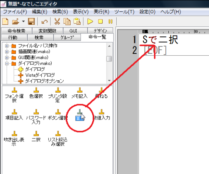Screen dimensions: 209x174
Task: Select GUI関連(vnako) tree item
Action: [33, 58]
